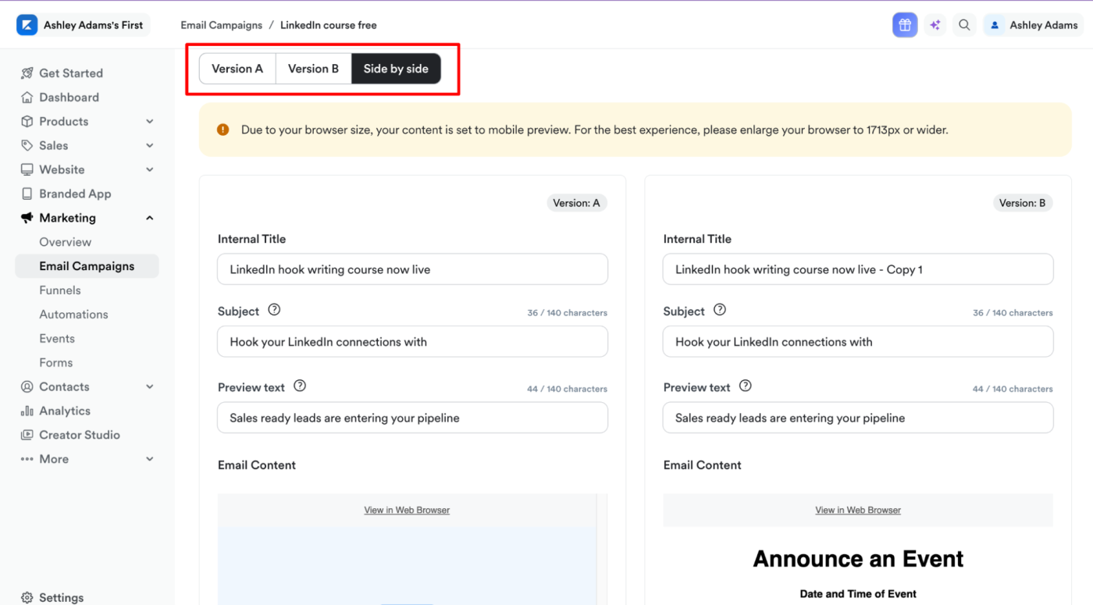Click the Creator Studio play icon
The image size is (1093, 605).
pos(27,435)
